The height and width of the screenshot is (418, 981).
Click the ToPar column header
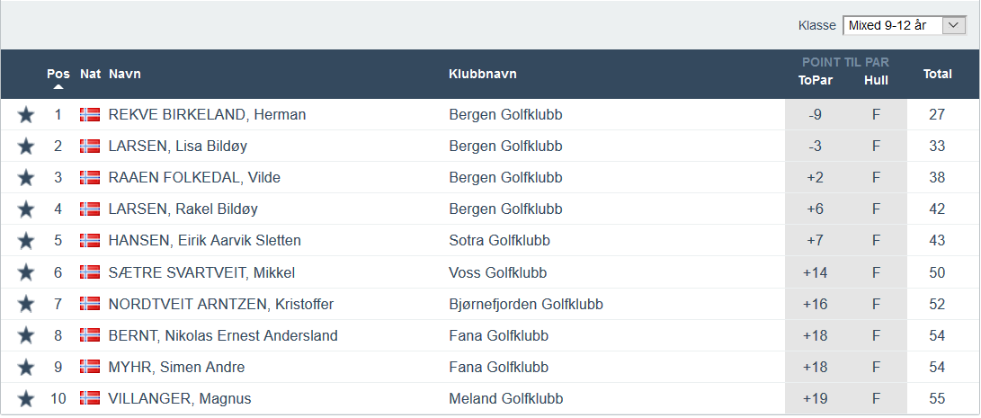tap(816, 80)
